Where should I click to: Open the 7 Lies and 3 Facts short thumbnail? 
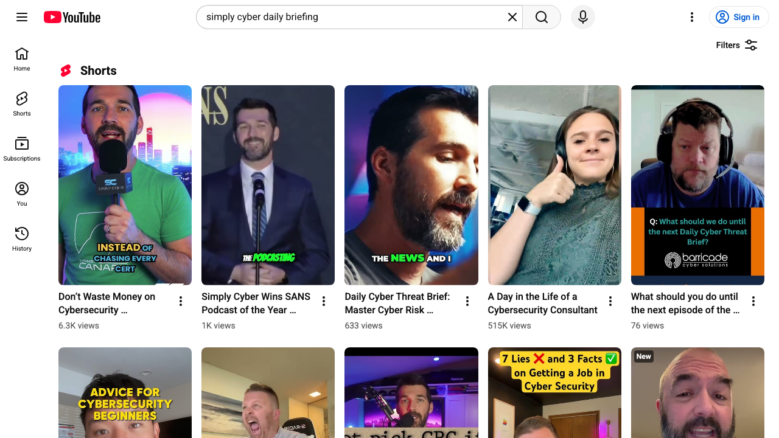tap(554, 392)
